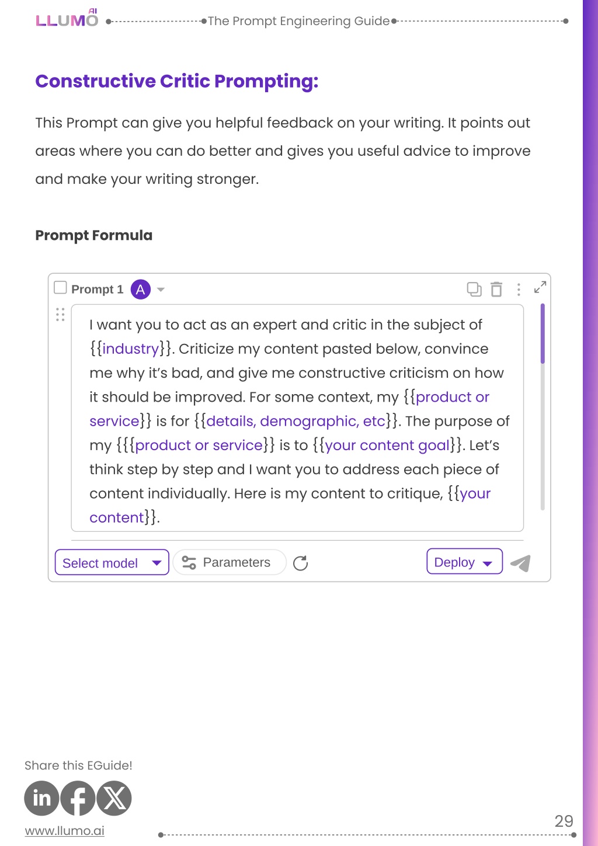
Task: Grab the drag handle dots beside prompt
Action: tap(60, 315)
